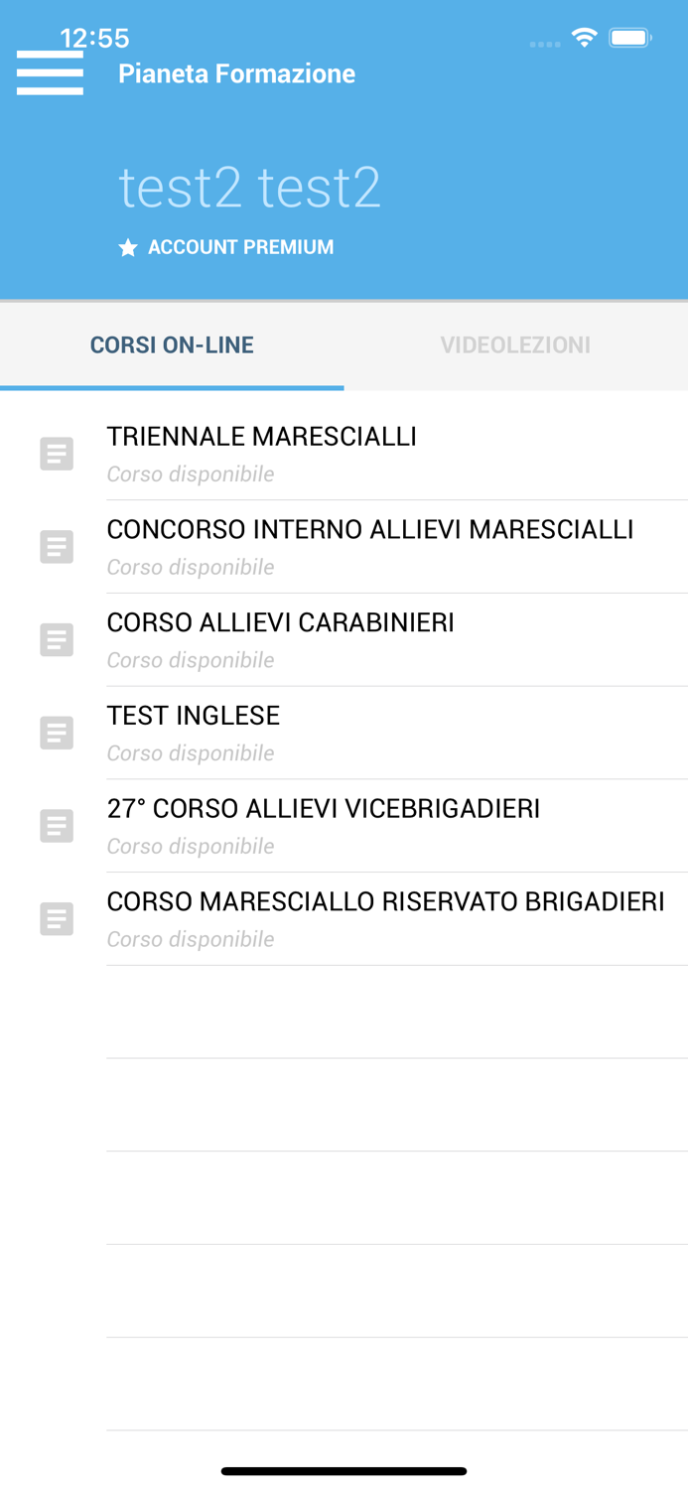Click the Wi-Fi indicator in status bar

(584, 36)
